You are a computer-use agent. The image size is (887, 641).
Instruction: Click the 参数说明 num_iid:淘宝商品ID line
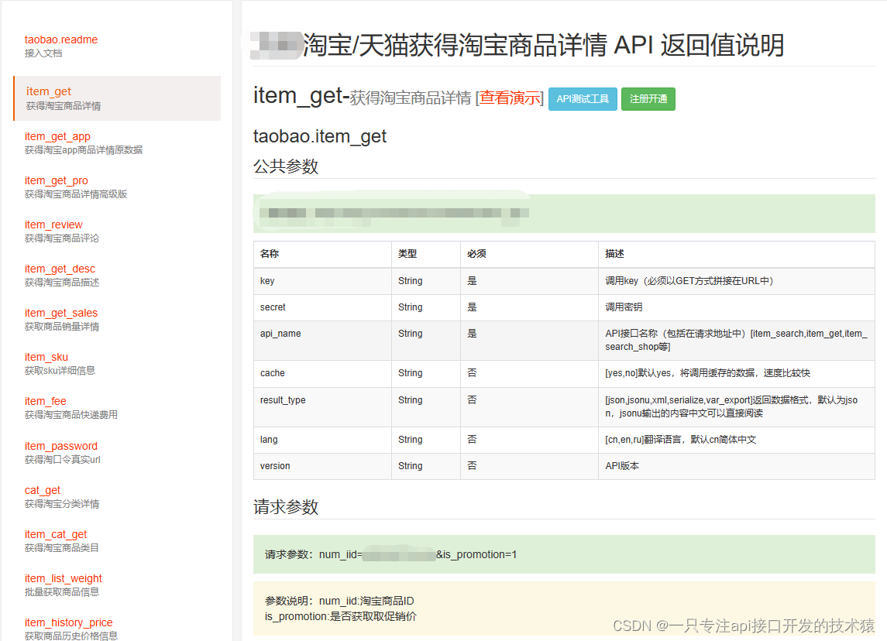(x=339, y=601)
